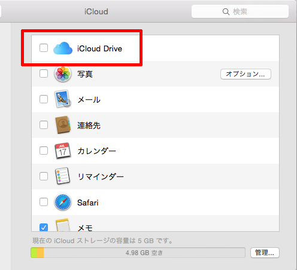Click the Calendar icon showing 17
The height and width of the screenshot is (270, 297).
click(63, 151)
